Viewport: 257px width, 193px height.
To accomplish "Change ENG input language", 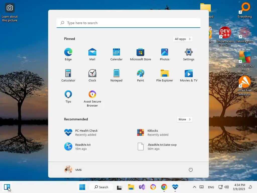I will (211, 187).
